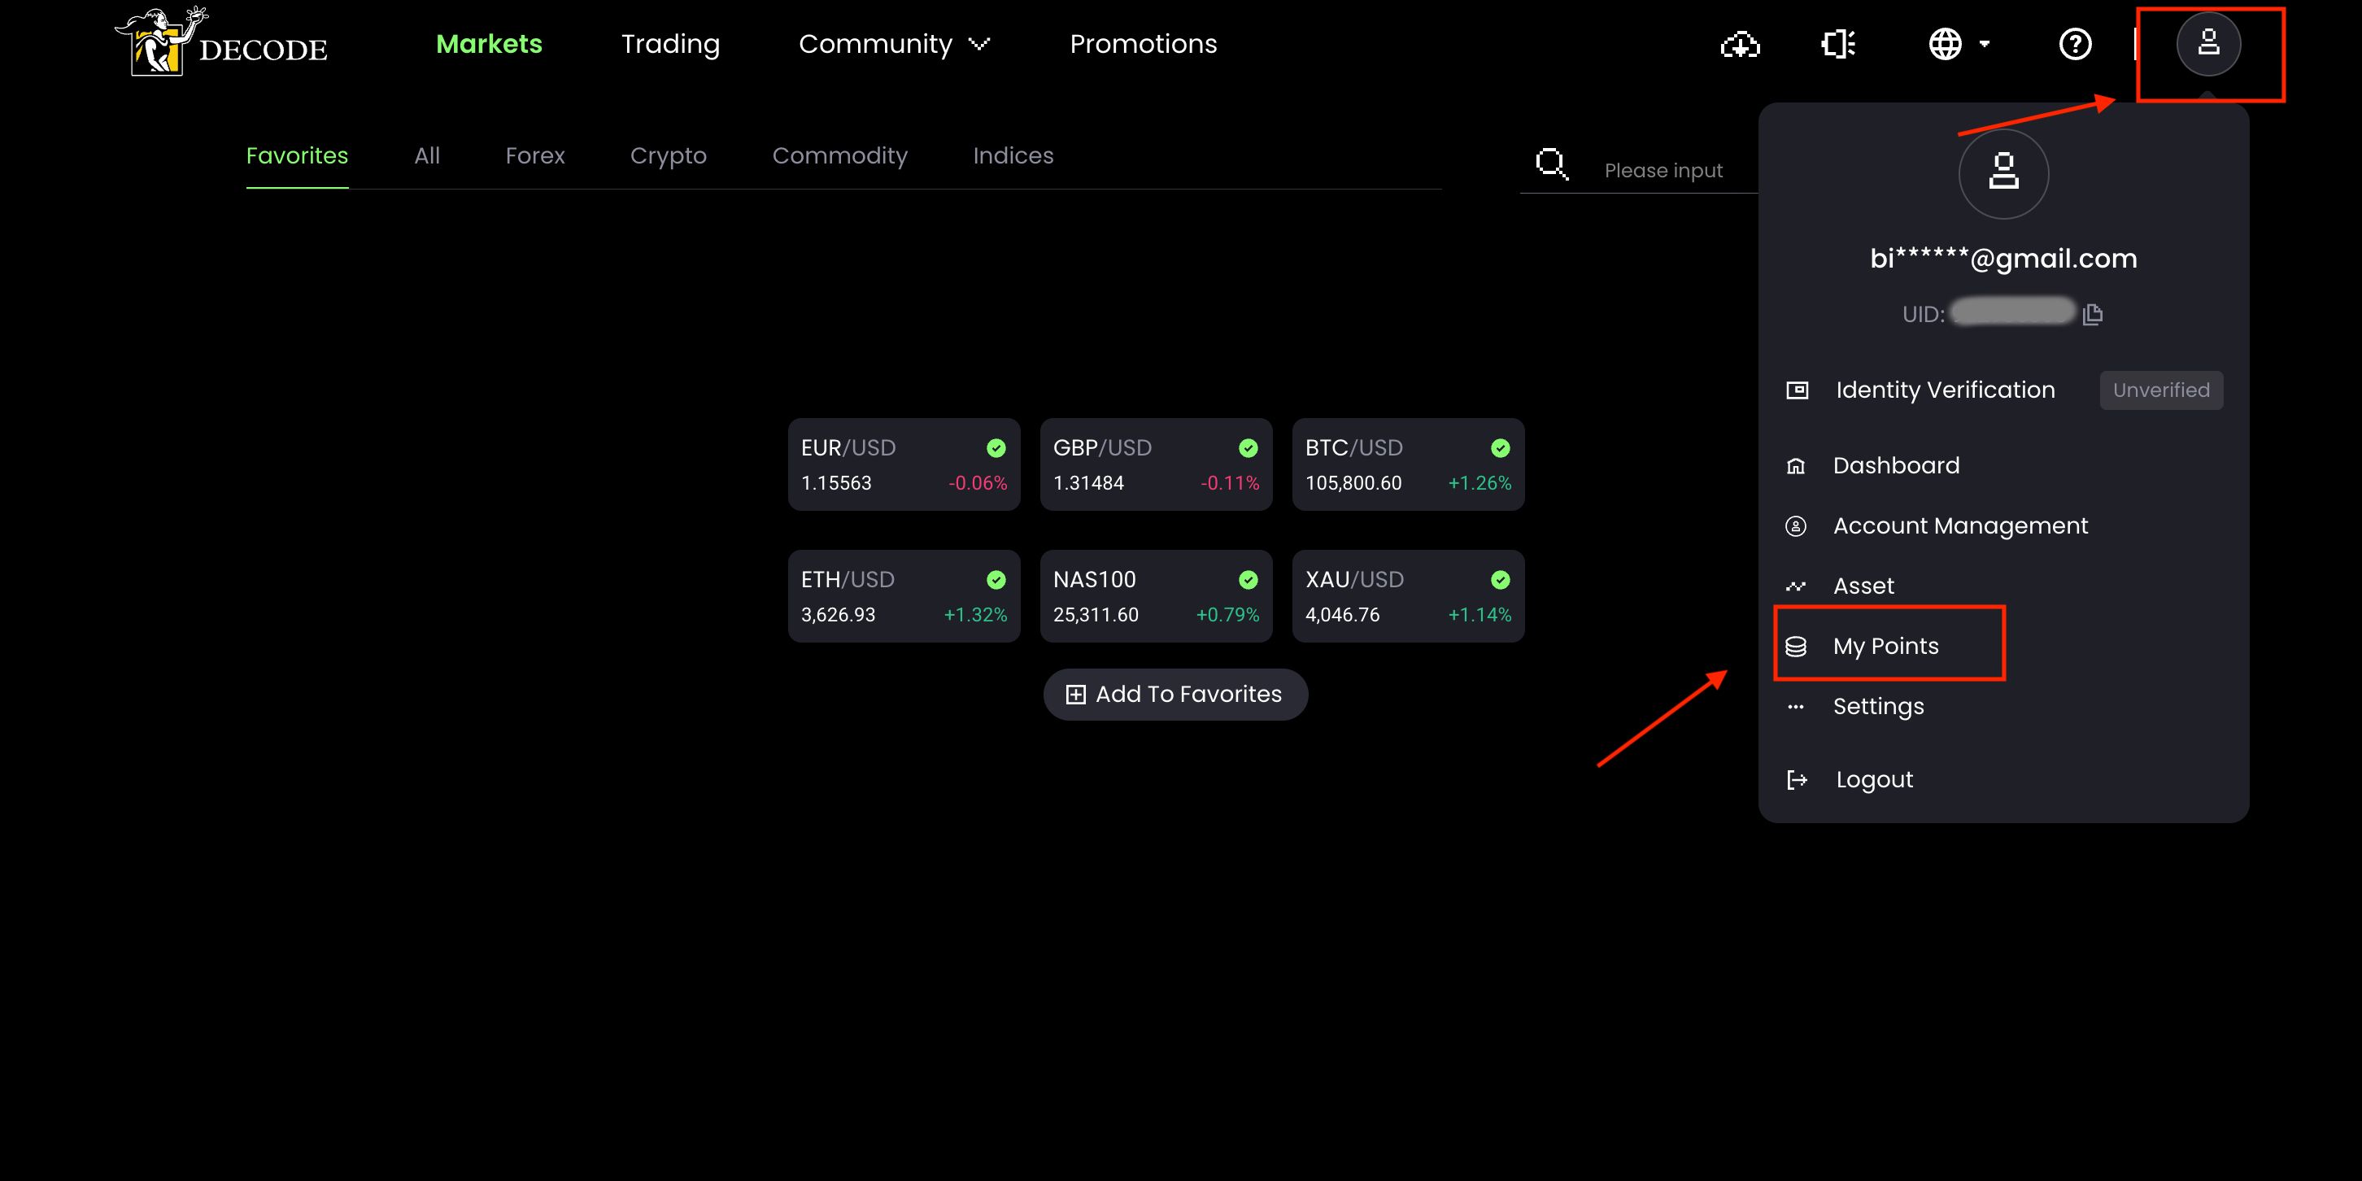
Task: Open the help question mark icon
Action: (2075, 44)
